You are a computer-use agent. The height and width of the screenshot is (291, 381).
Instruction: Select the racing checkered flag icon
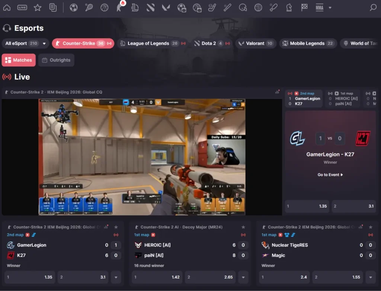point(304,7)
